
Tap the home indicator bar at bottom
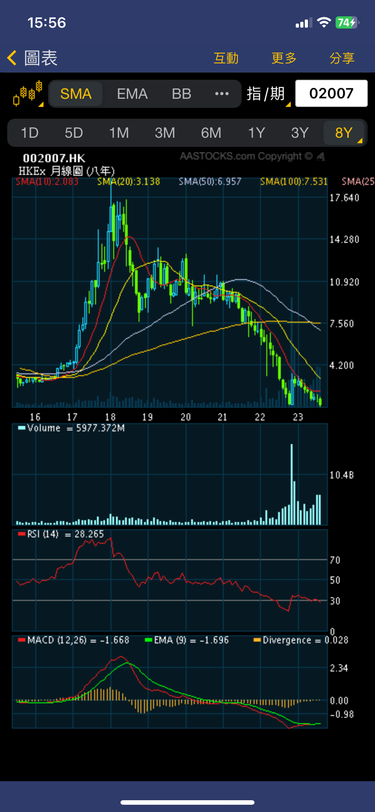click(x=187, y=802)
